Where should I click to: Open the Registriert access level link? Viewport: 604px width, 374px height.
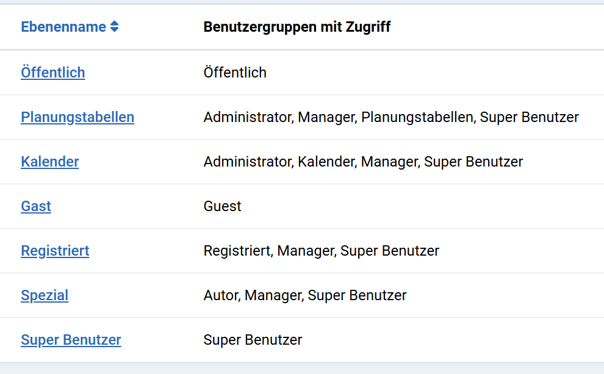55,251
